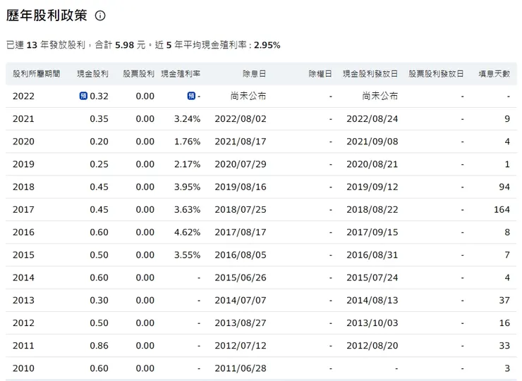Click the 2013 period row label
This screenshot has height=381, width=522.
click(x=23, y=300)
